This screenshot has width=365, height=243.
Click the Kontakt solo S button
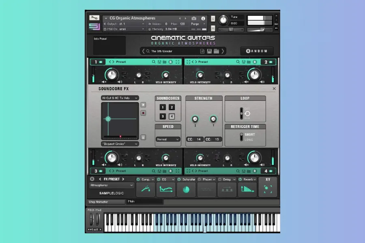pyautogui.click(x=213, y=19)
